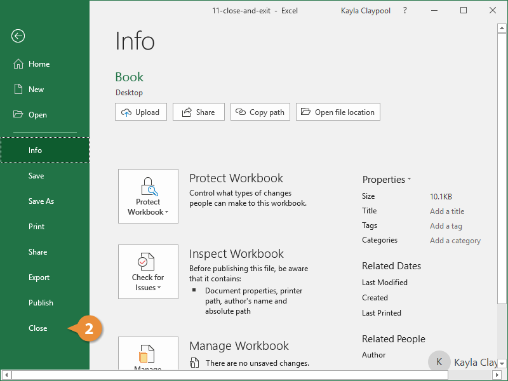Expand the Check for Issues dropdown arrow
Screen dimensions: 508x381
coord(160,287)
